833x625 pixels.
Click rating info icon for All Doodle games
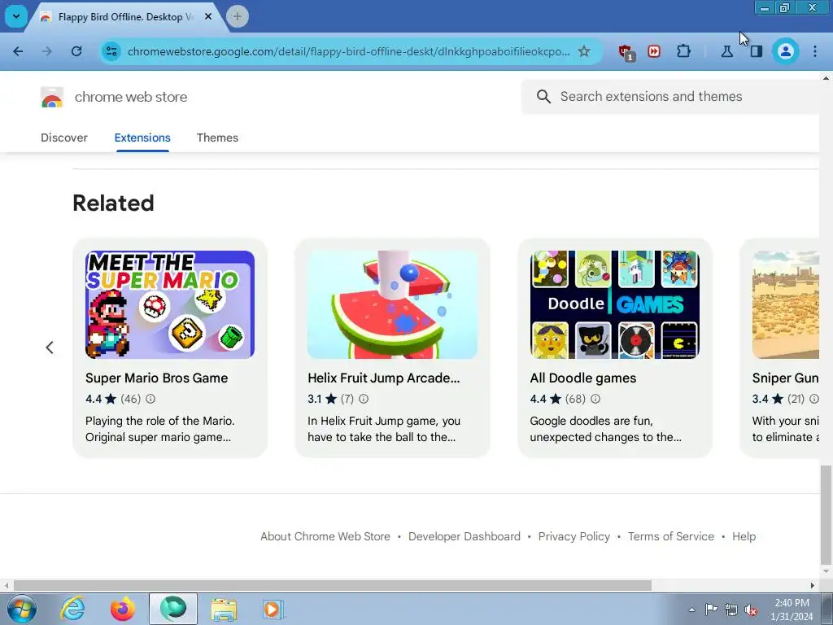(x=595, y=399)
